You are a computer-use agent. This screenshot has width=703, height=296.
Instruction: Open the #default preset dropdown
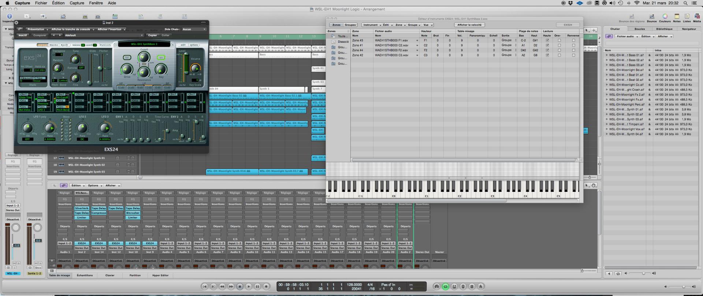click(104, 35)
